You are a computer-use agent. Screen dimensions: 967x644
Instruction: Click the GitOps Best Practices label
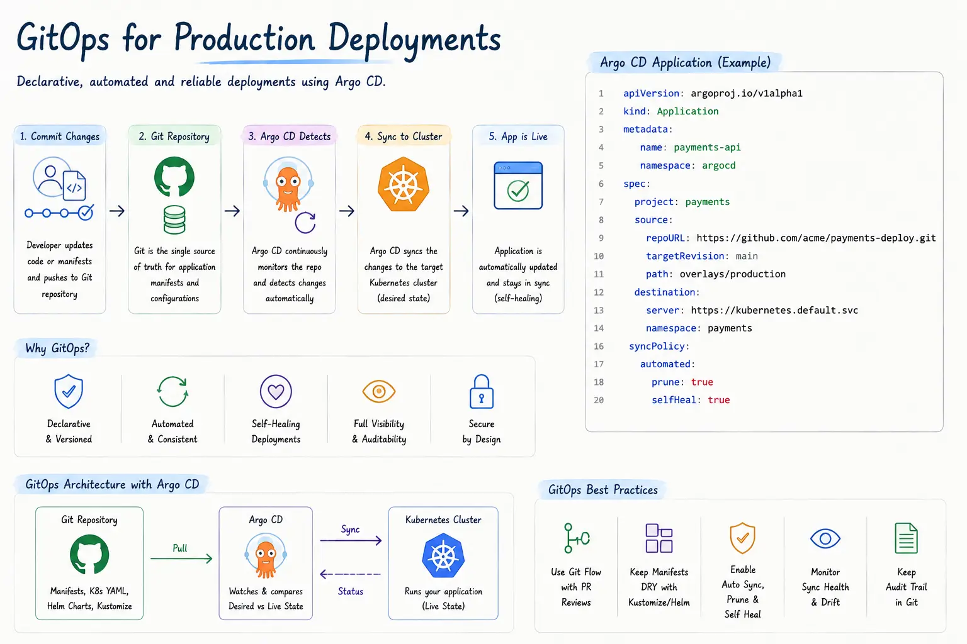coord(603,490)
